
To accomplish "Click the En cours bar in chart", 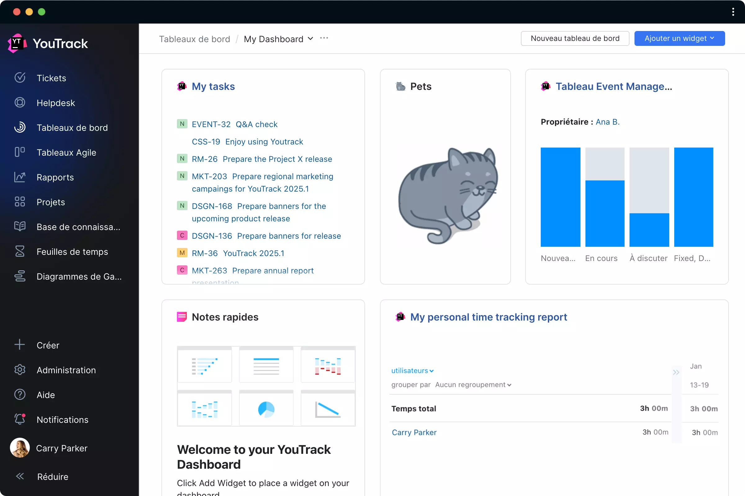I will tap(605, 214).
